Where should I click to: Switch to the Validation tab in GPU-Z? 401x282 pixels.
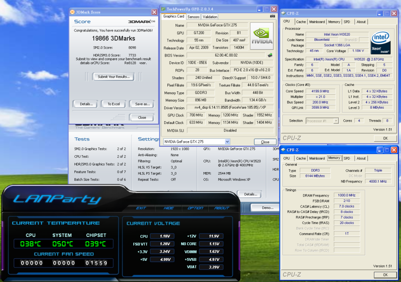point(210,16)
